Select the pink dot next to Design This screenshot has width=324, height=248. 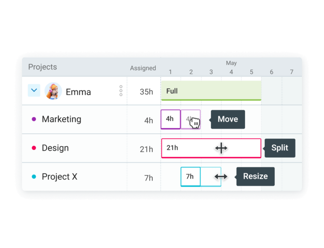(35, 148)
